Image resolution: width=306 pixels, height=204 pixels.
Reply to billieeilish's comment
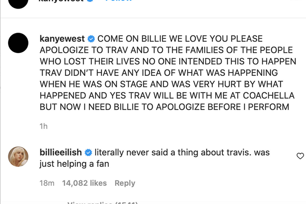coord(125,183)
